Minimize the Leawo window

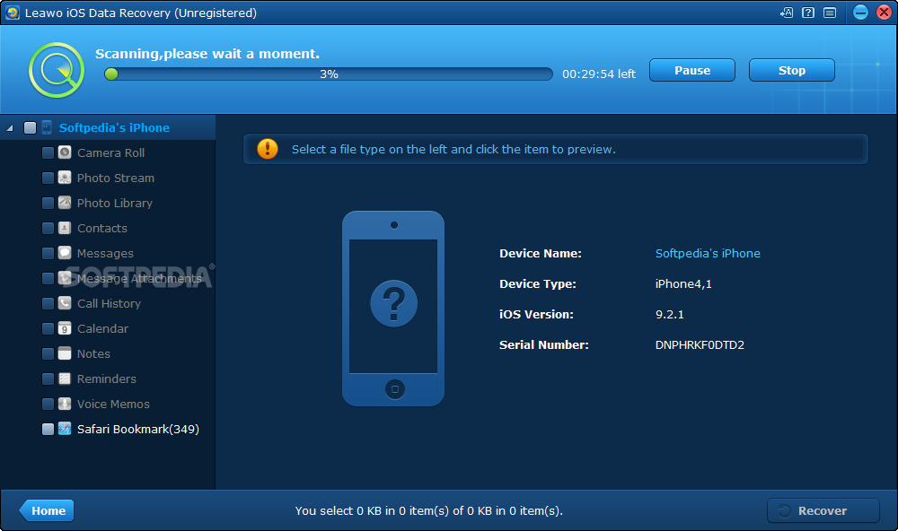861,13
